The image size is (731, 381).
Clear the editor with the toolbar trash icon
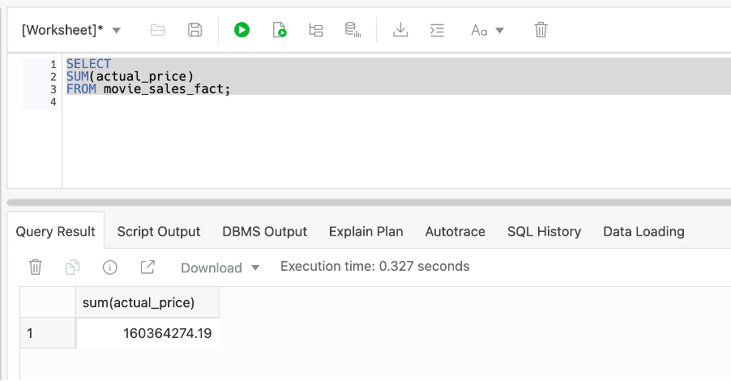(541, 30)
